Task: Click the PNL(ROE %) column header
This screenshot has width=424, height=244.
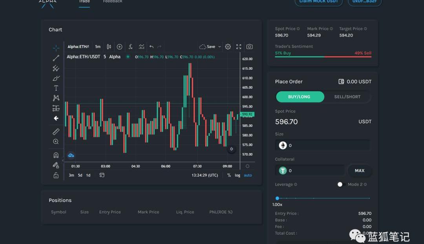Action: [x=221, y=212]
